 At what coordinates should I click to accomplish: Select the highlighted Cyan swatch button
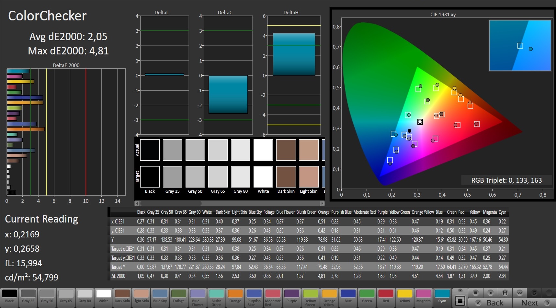[442, 297]
